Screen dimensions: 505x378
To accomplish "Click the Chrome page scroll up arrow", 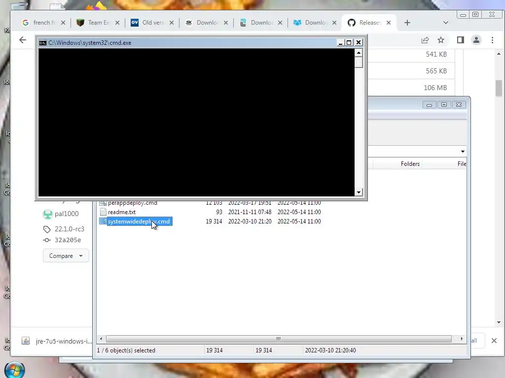I will click(499, 54).
